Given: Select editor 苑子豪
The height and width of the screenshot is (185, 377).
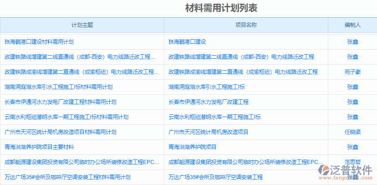Looking at the screenshot, I should click(x=352, y=72).
